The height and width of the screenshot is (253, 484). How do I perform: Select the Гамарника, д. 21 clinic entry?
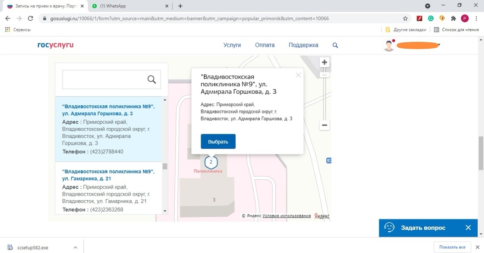pos(108,175)
